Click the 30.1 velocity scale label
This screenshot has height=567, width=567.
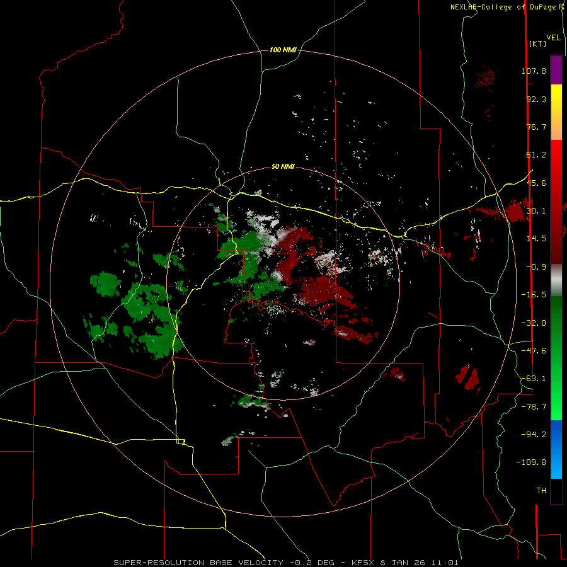[536, 211]
